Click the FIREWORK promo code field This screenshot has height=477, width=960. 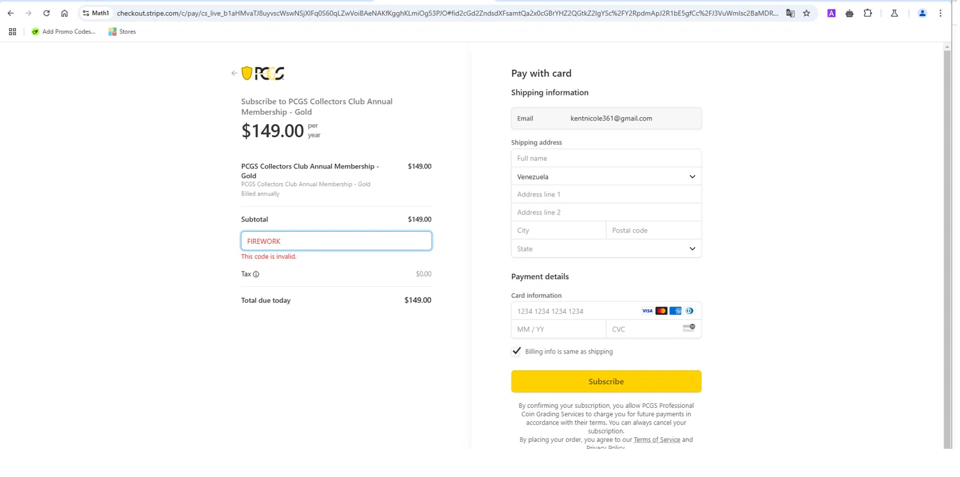coord(336,241)
